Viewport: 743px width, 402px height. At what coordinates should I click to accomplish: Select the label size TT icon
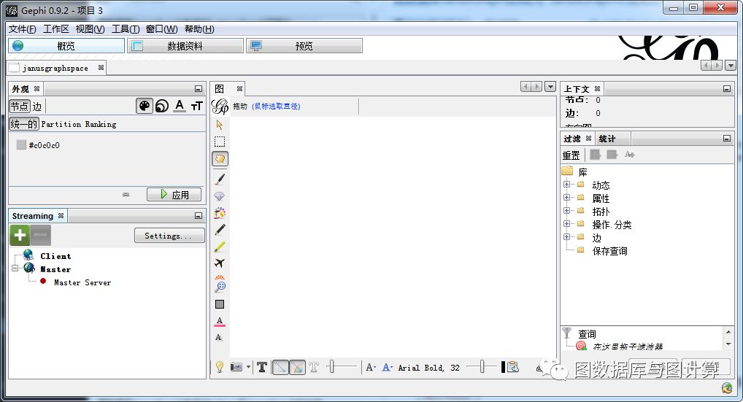196,106
